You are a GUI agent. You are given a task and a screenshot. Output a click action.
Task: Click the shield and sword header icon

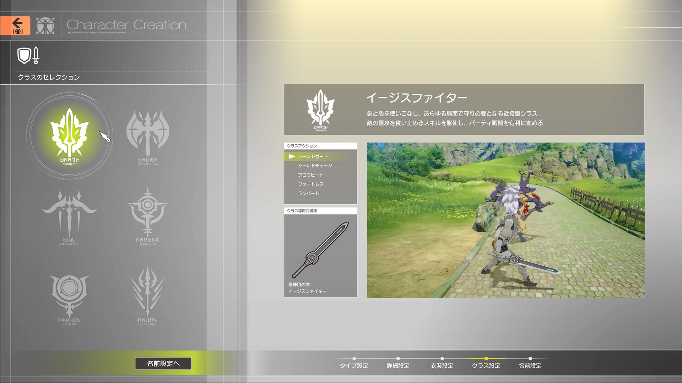tap(28, 56)
